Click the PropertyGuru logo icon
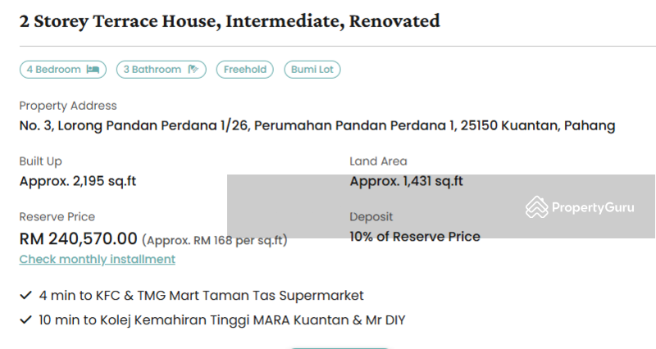 [536, 206]
